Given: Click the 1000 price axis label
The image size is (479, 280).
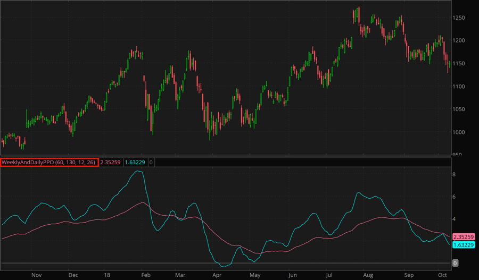Looking at the screenshot, I should point(461,132).
